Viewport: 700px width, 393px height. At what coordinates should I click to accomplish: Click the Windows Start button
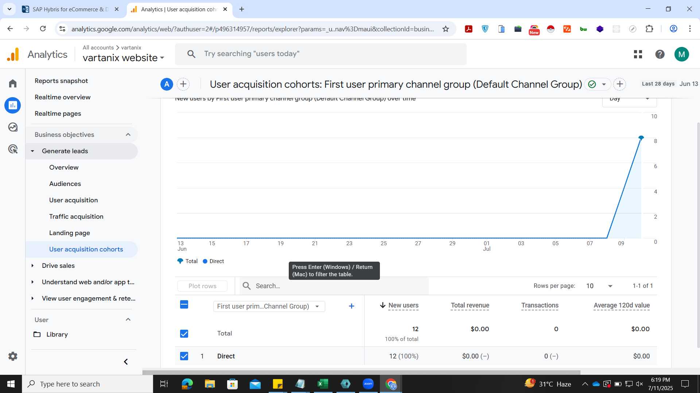click(11, 384)
